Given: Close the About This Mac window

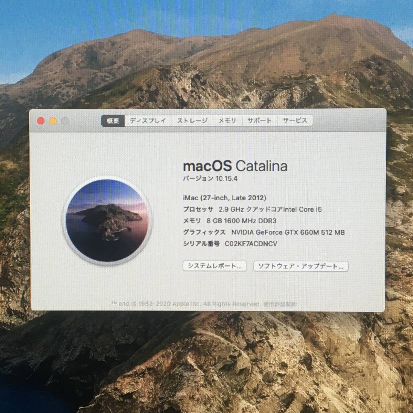Looking at the screenshot, I should click(x=41, y=121).
